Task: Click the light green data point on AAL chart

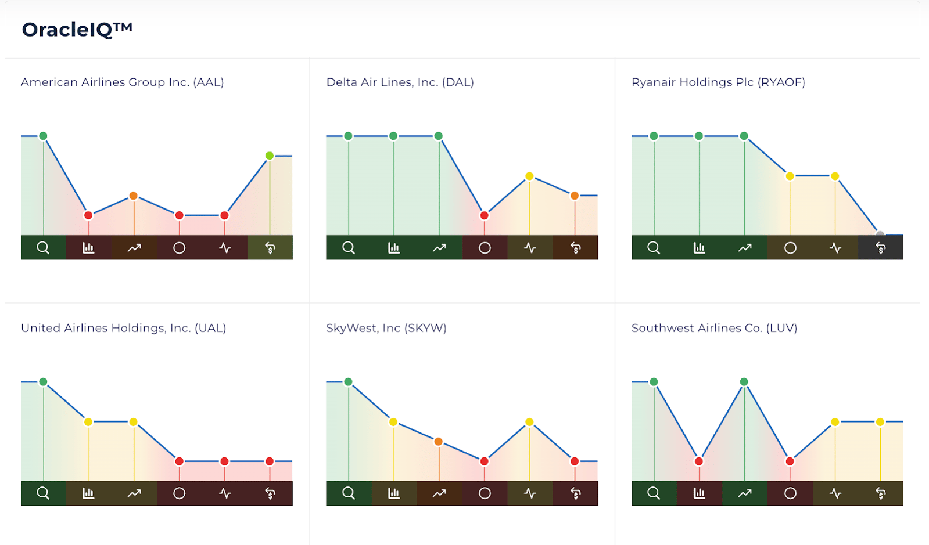Action: (270, 156)
